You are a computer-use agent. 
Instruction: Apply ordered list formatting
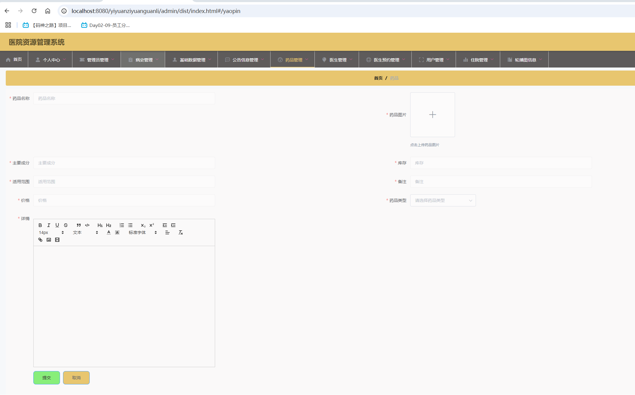[122, 225]
